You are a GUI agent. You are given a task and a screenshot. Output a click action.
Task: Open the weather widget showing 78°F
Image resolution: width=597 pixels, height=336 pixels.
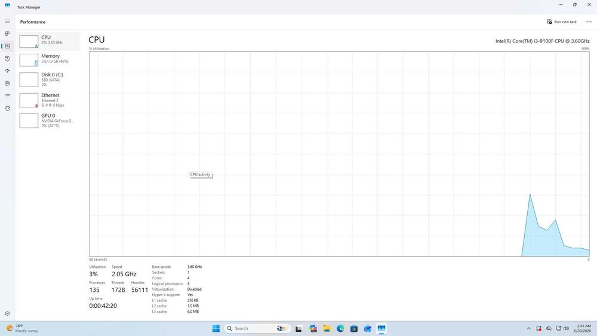[22, 328]
